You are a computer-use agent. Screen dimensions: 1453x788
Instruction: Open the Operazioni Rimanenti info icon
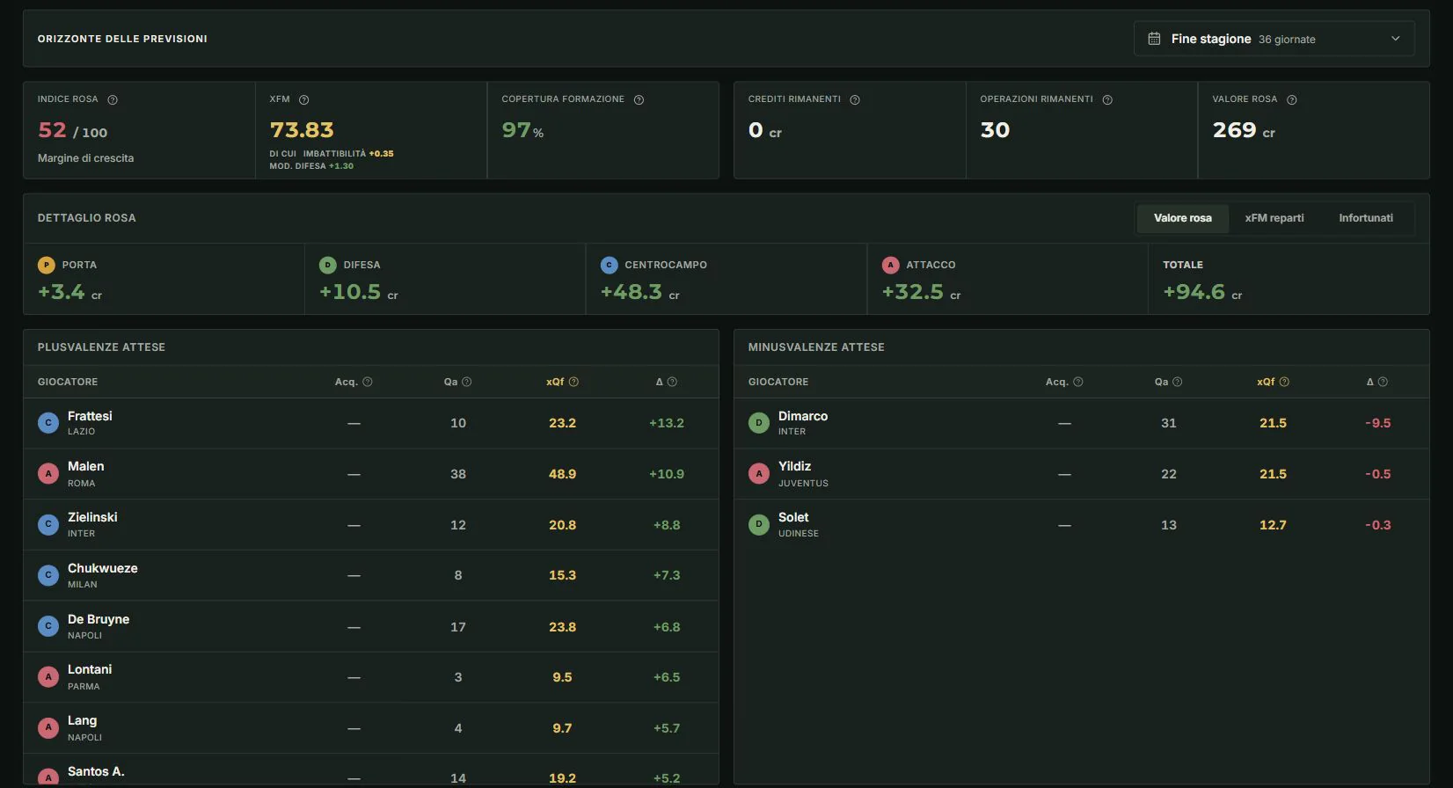(1107, 100)
